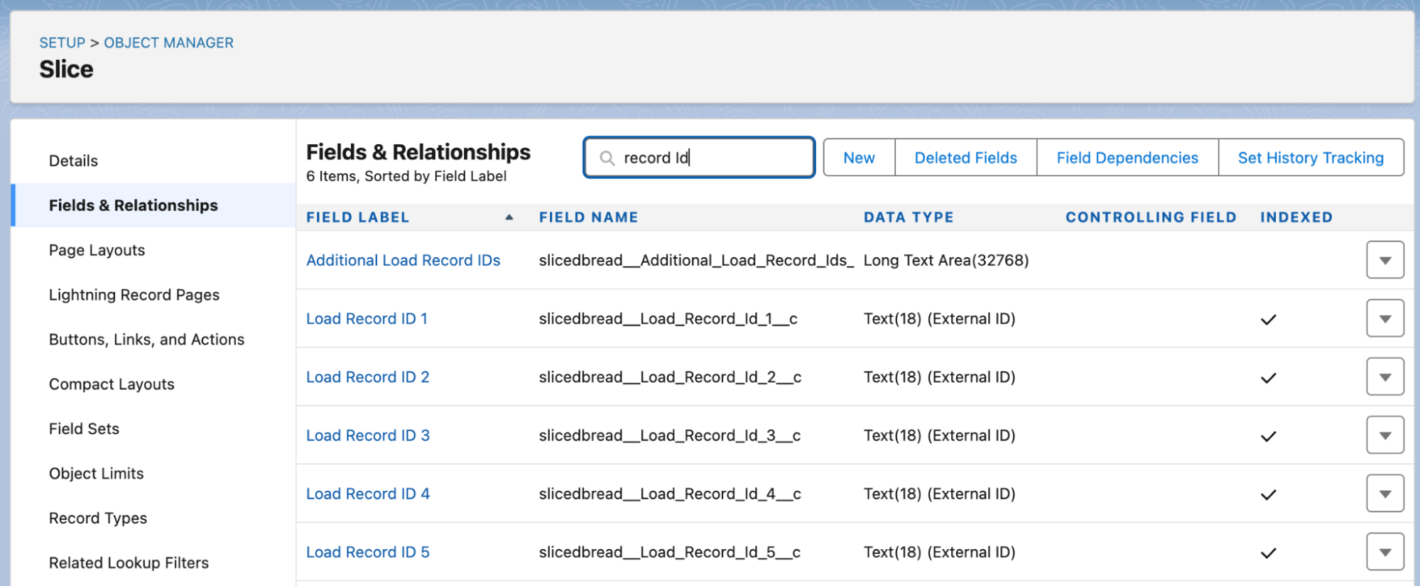
Task: Open Related Lookup Filters section
Action: [x=129, y=563]
